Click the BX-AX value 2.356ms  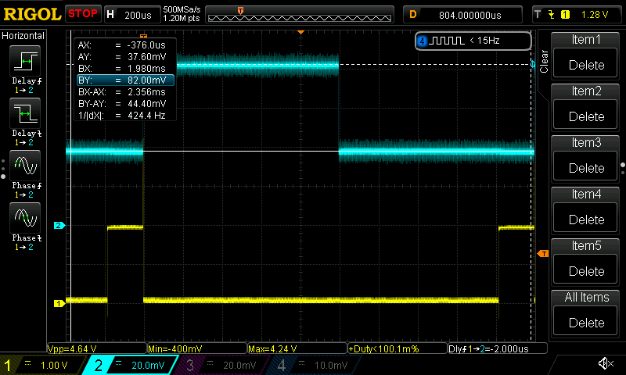[146, 91]
